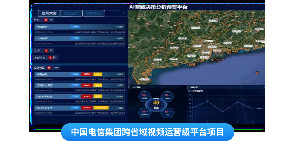Viewport: 294px width, 141px height.
Task: Click the header of the line chart panel
Action: click(226, 87)
